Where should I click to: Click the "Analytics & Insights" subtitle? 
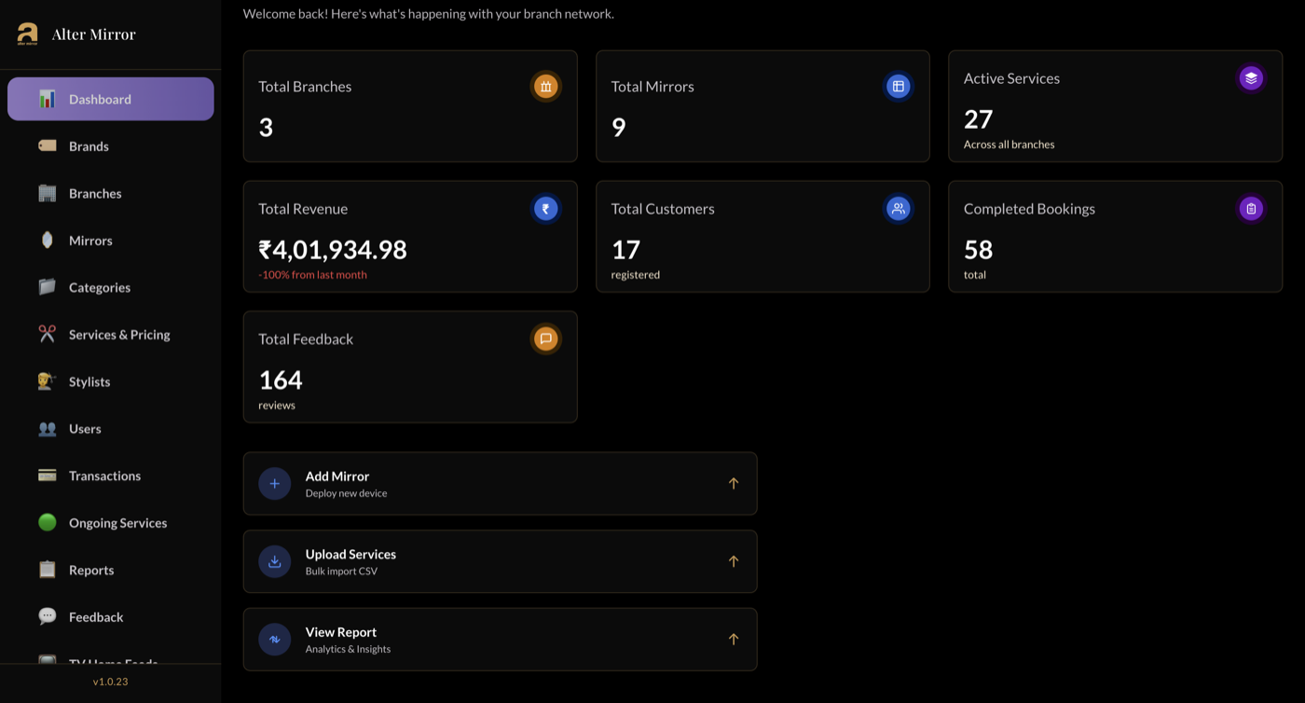pyautogui.click(x=348, y=649)
